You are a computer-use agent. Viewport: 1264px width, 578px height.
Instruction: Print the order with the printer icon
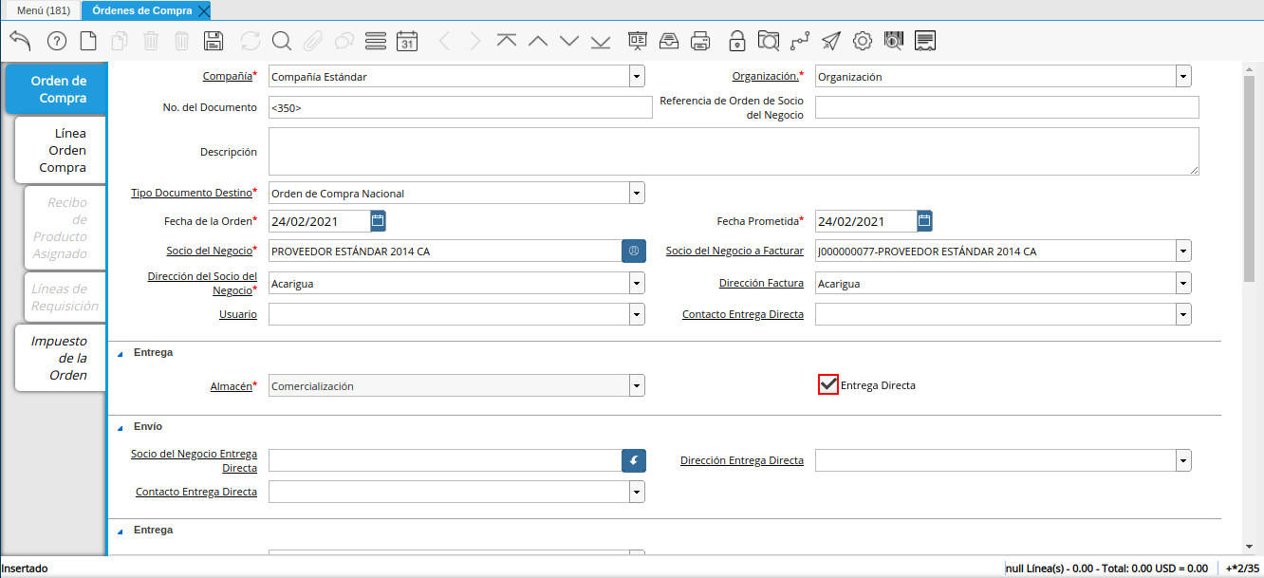(700, 41)
